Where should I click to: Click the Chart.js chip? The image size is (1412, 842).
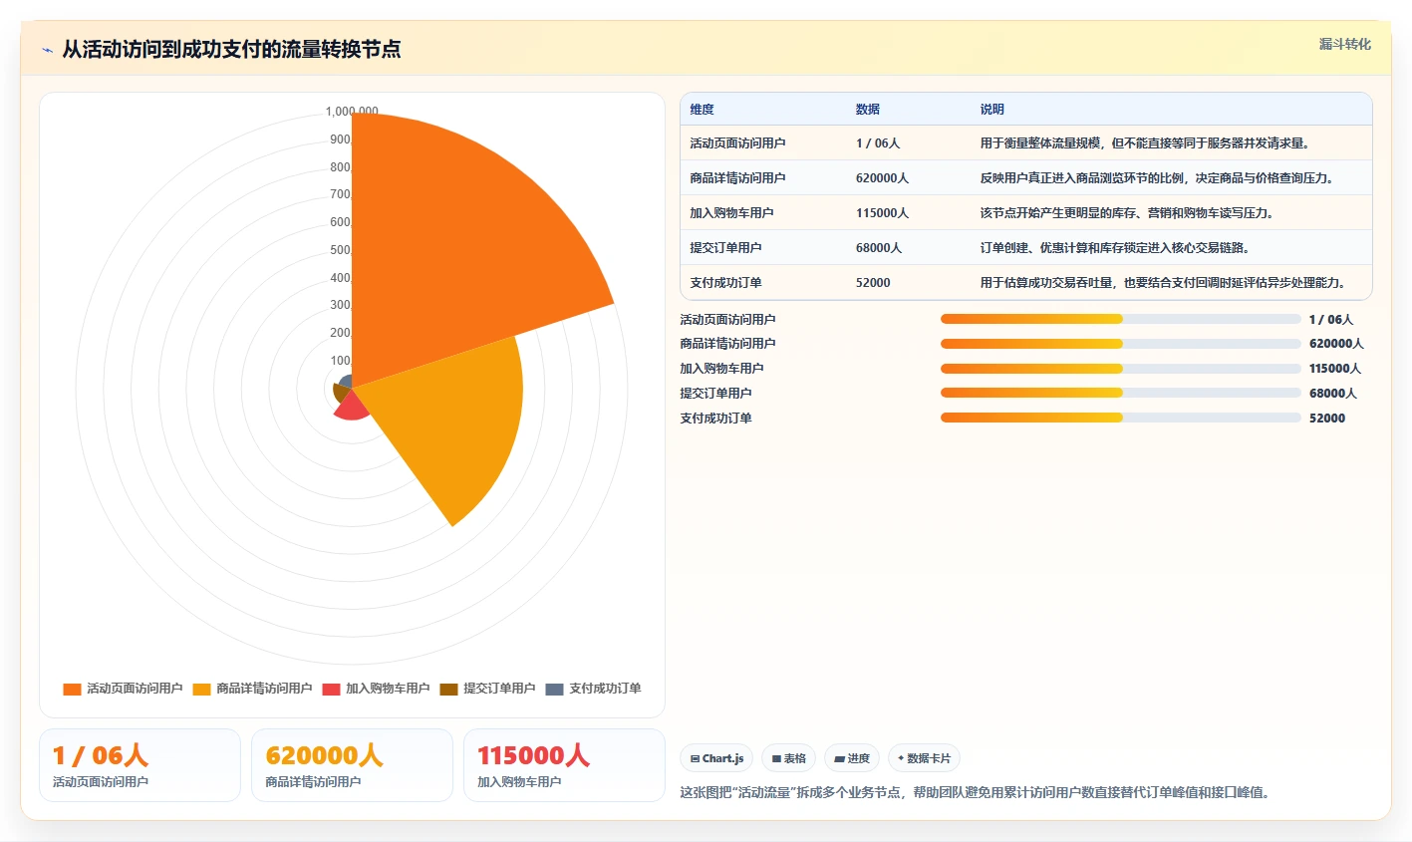tap(716, 758)
